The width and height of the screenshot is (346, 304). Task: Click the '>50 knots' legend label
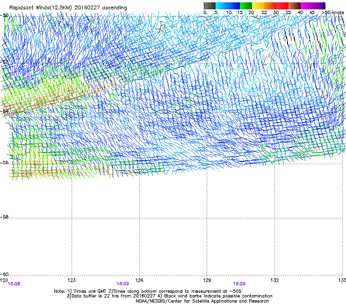pyautogui.click(x=333, y=13)
